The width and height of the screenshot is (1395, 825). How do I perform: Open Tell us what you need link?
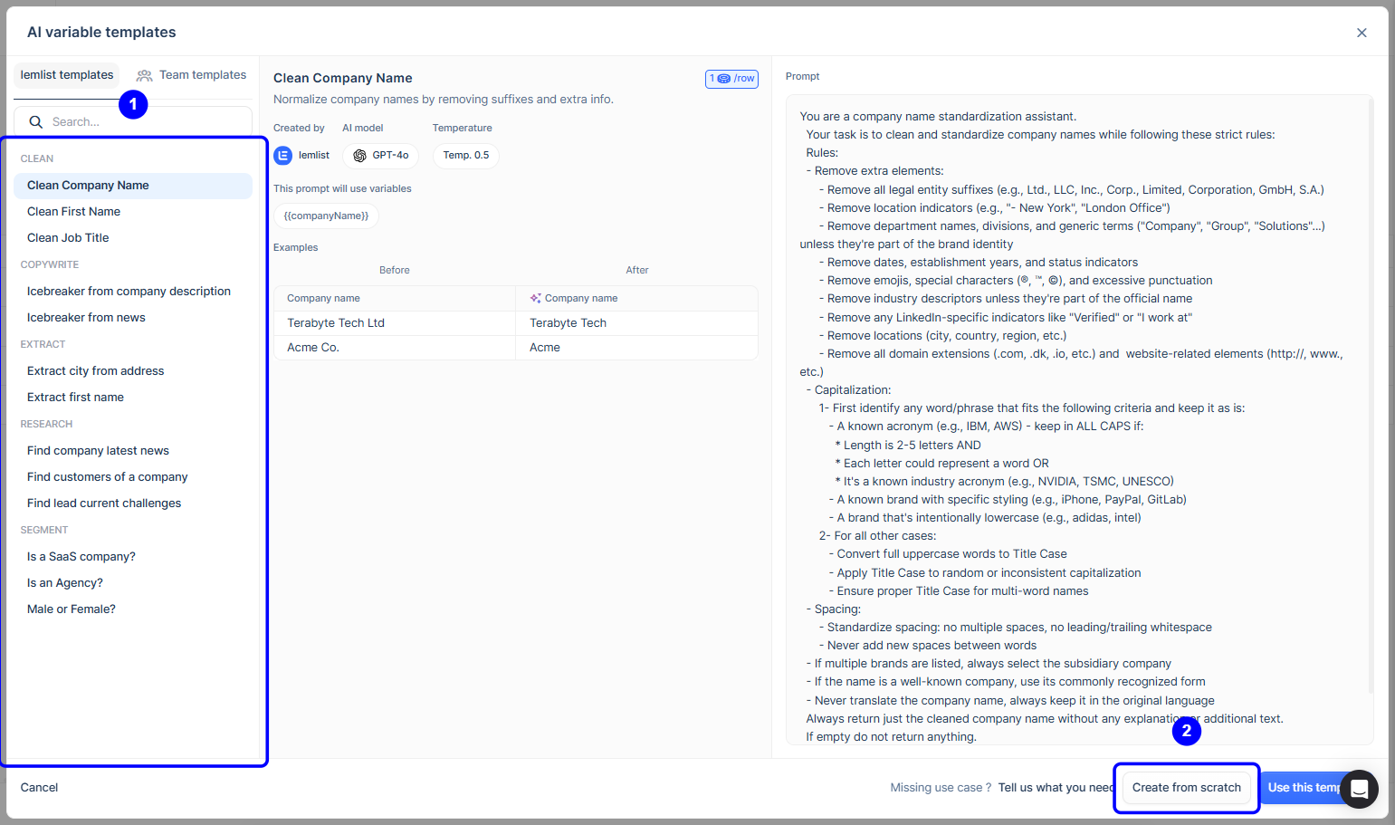point(1056,788)
